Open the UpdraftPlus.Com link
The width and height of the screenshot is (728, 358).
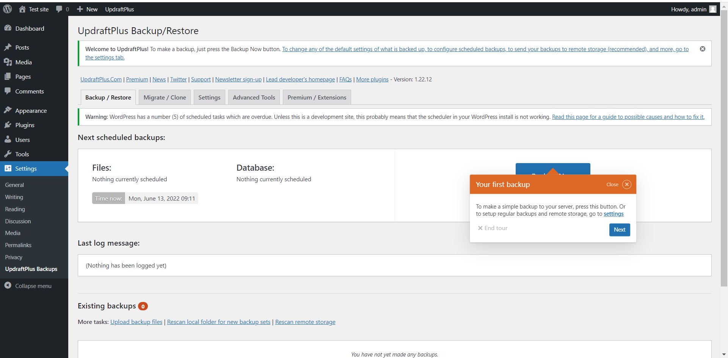tap(101, 79)
